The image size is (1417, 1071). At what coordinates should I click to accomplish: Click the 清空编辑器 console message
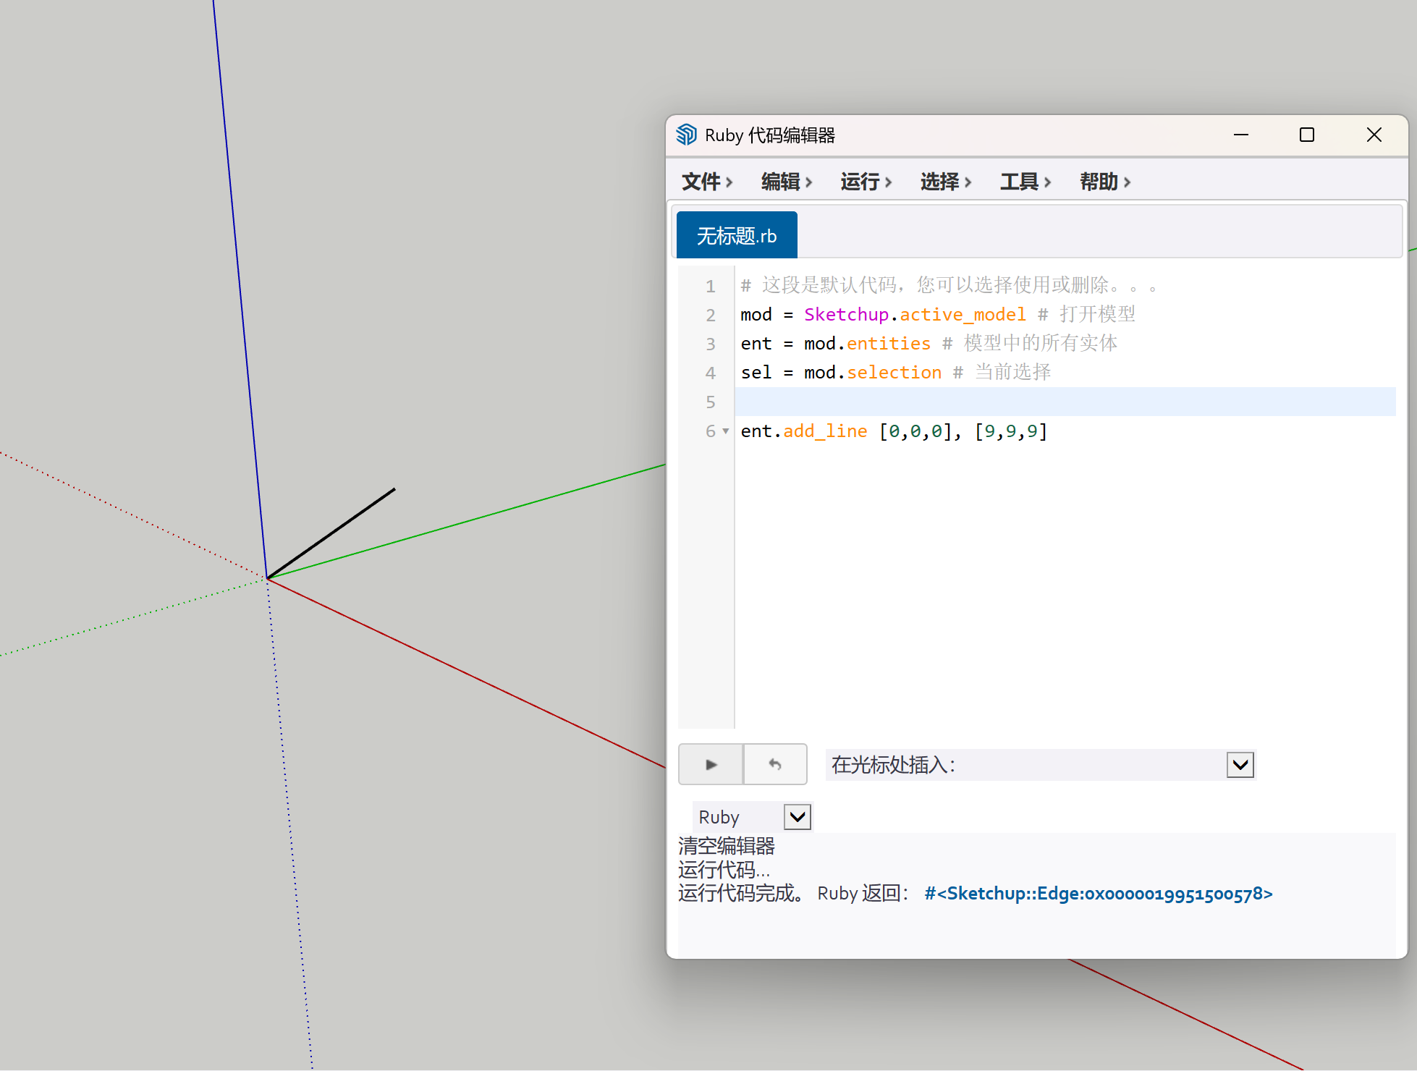pyautogui.click(x=727, y=845)
